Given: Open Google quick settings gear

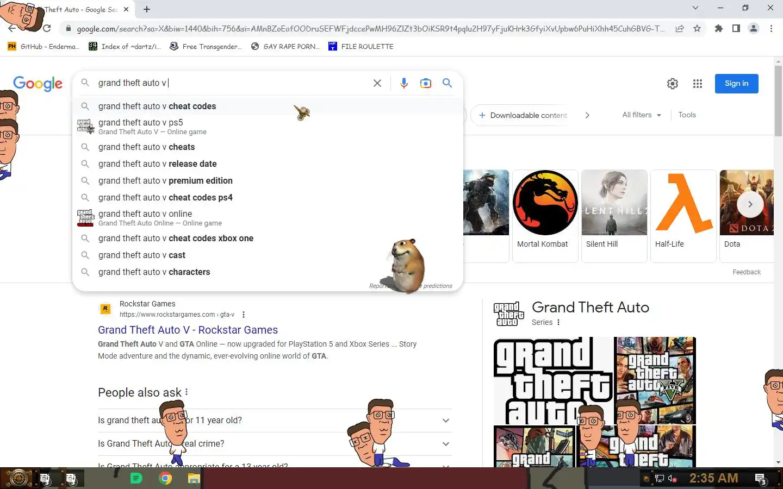Looking at the screenshot, I should coord(673,84).
